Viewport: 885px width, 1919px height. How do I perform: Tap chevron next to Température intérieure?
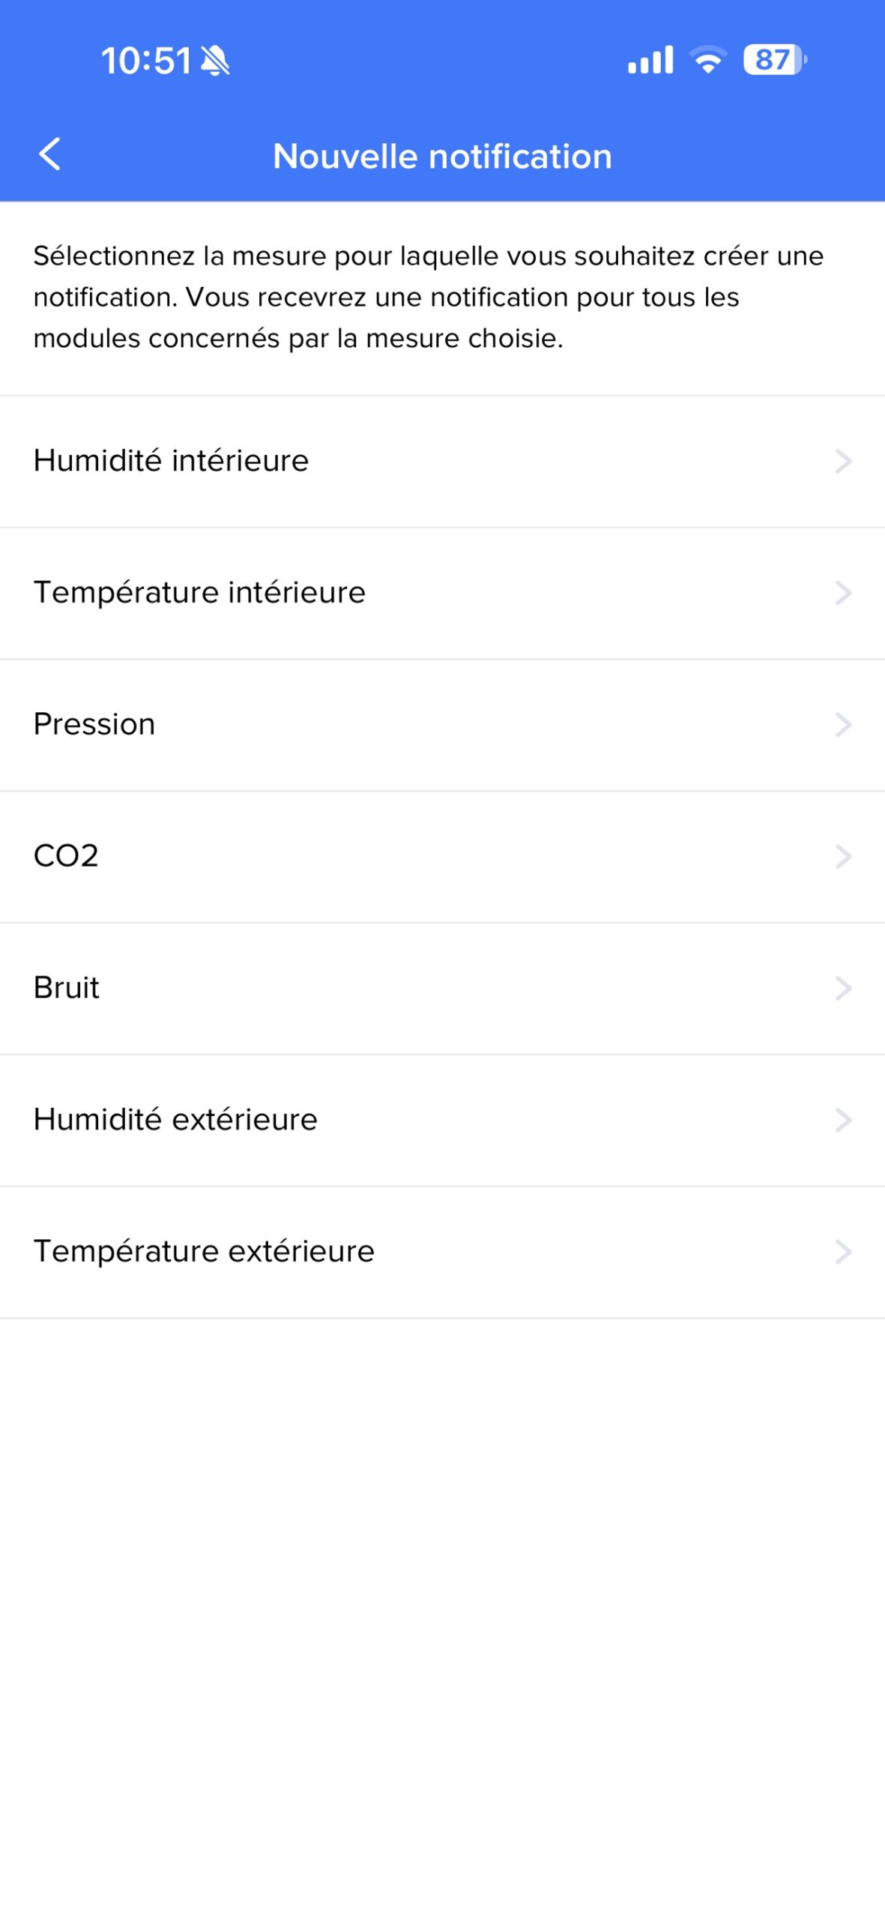843,593
